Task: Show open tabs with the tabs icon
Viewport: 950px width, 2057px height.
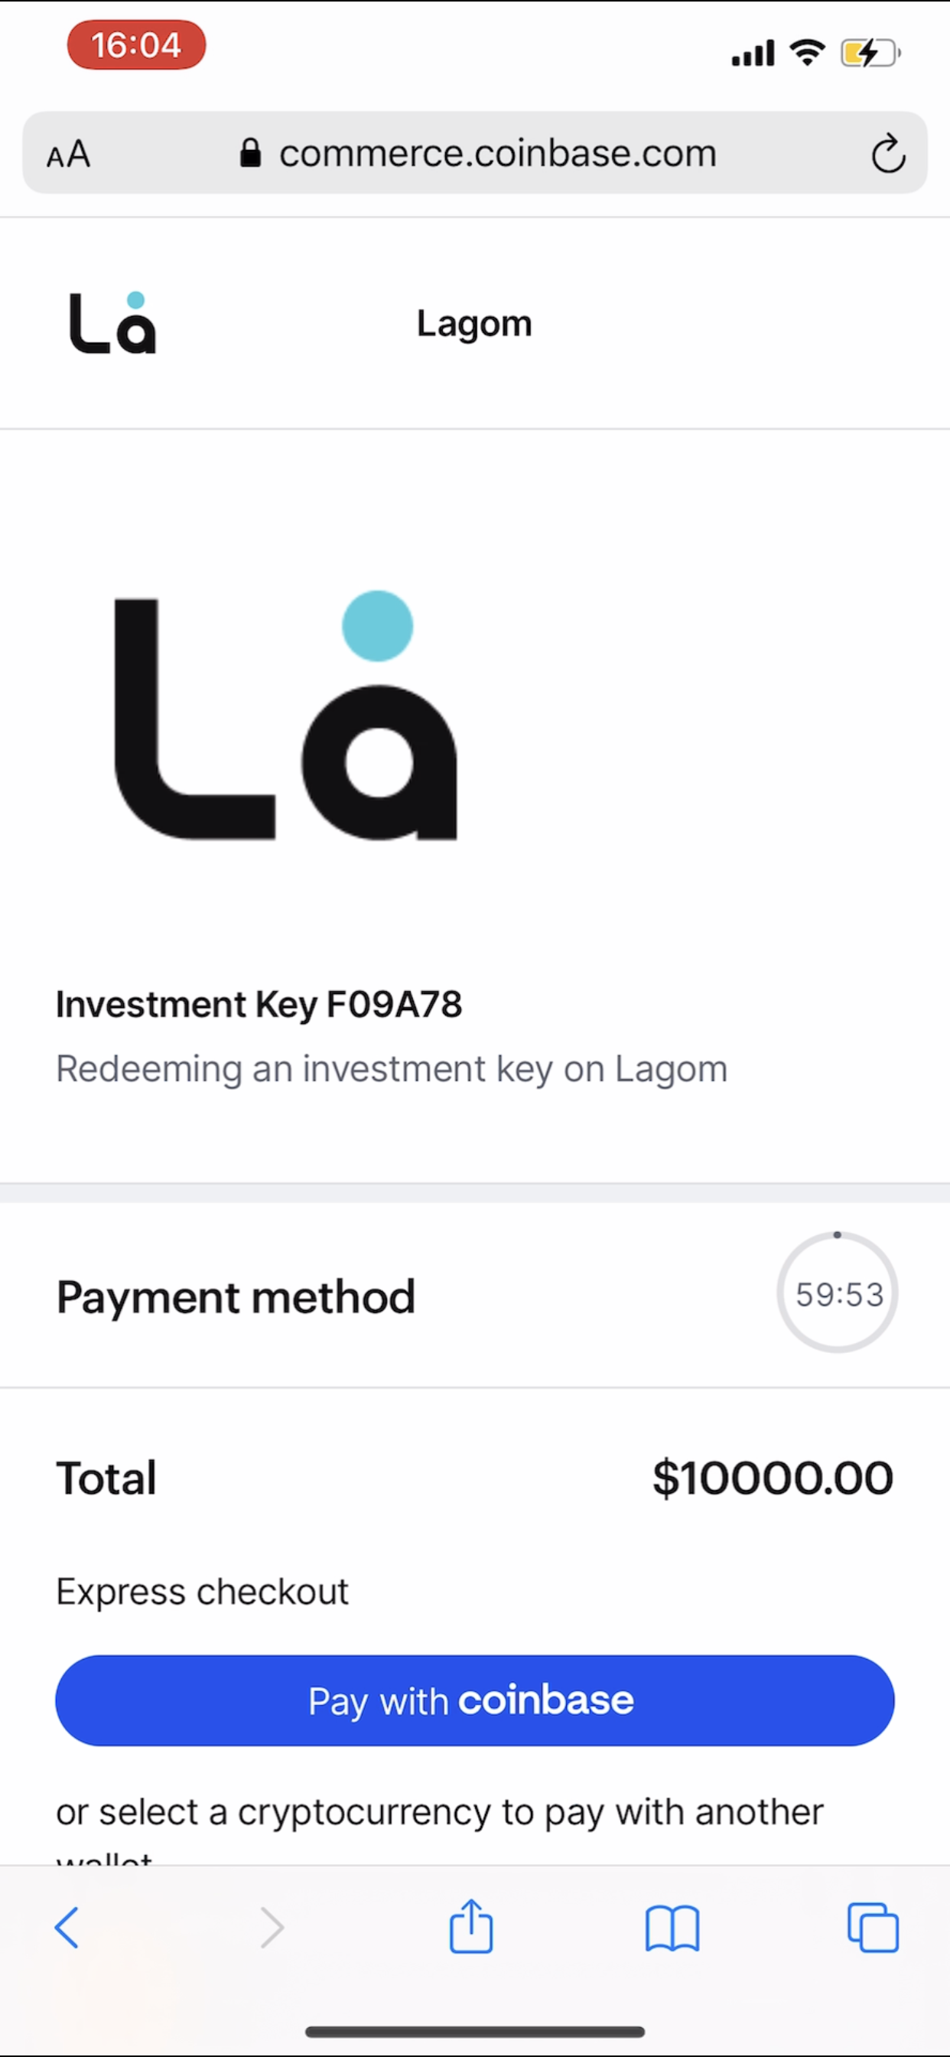Action: 873,1928
